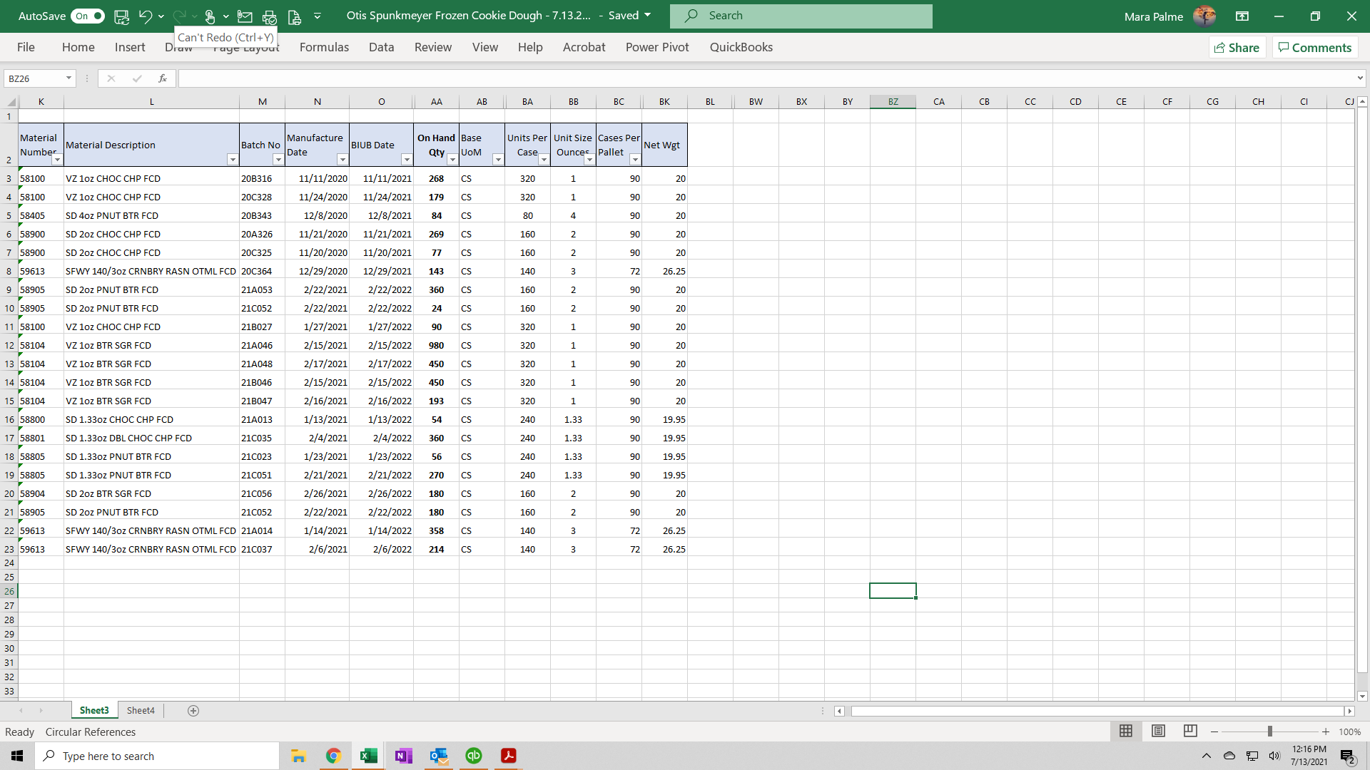1370x770 pixels.
Task: Expand the Saved file name dropdown
Action: (x=648, y=15)
